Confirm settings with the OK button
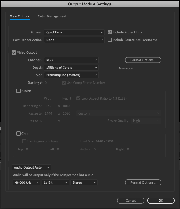 [x=161, y=201]
